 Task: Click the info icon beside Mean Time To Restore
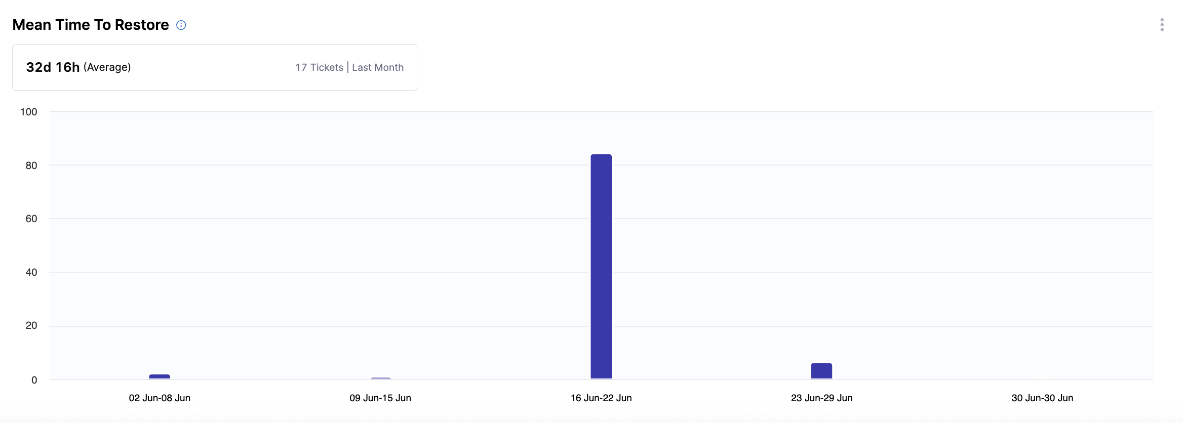[181, 25]
